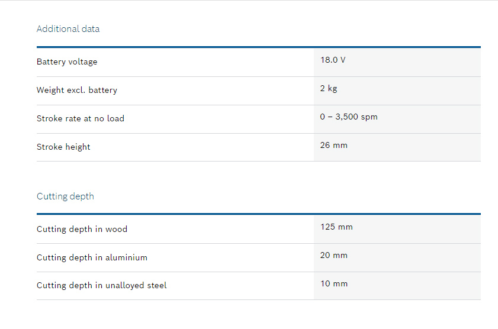
Task: Select the Battery voltage row label
Action: [67, 62]
